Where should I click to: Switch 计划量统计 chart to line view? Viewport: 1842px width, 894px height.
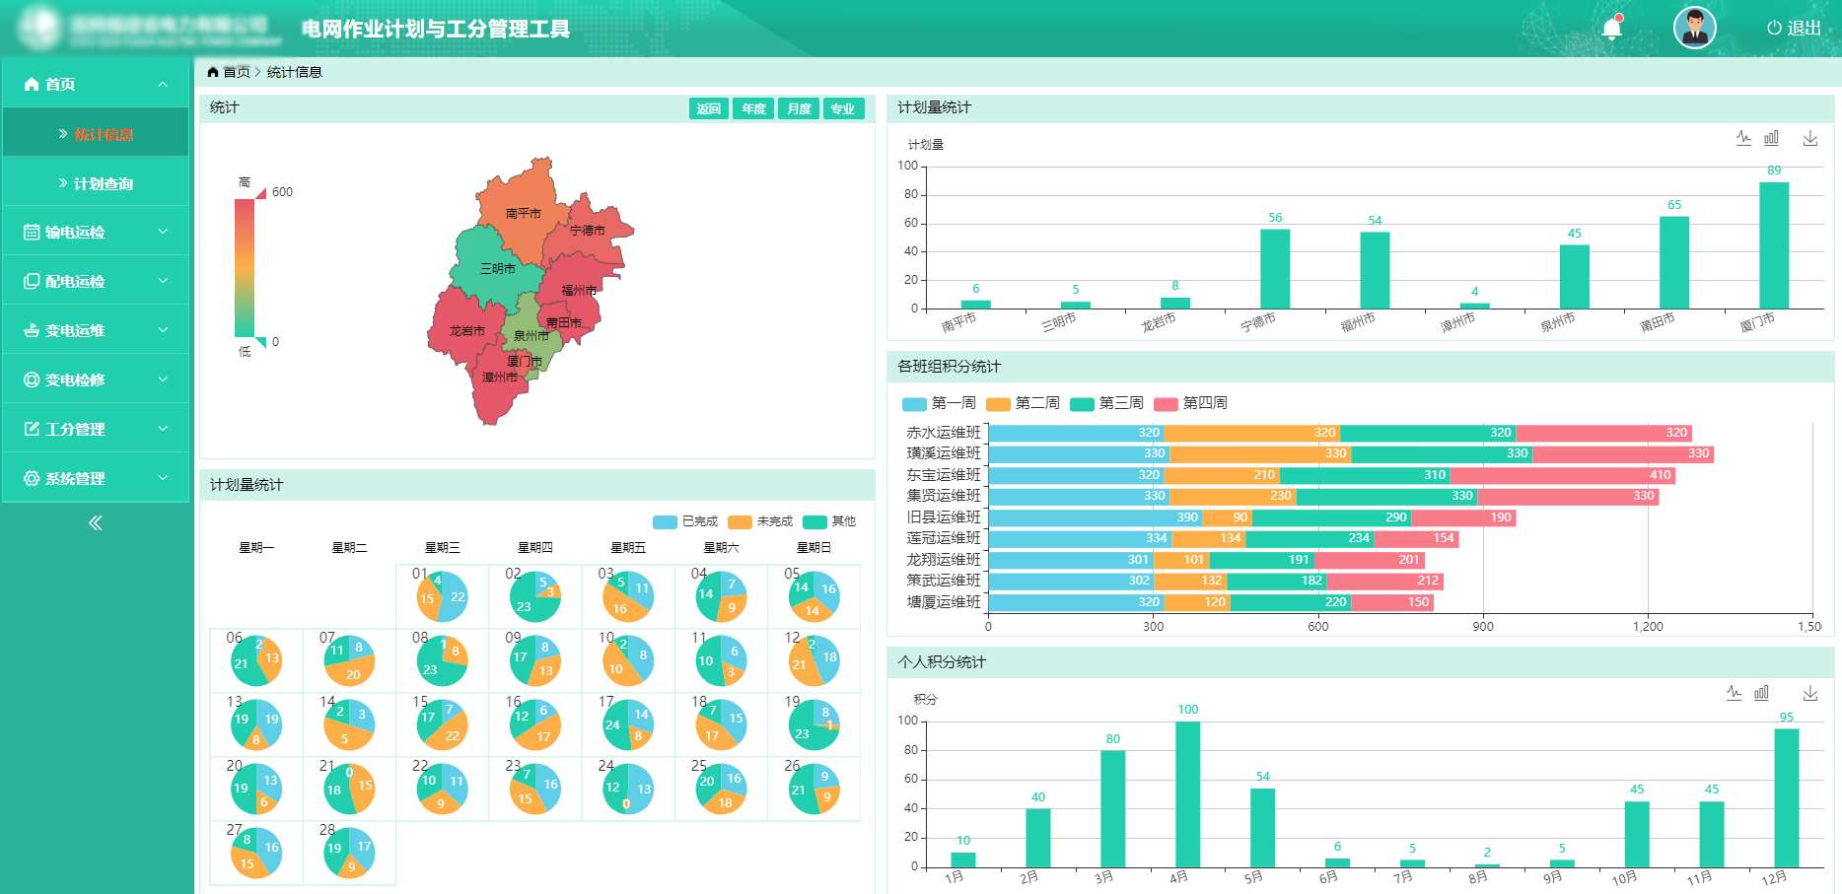point(1743,139)
